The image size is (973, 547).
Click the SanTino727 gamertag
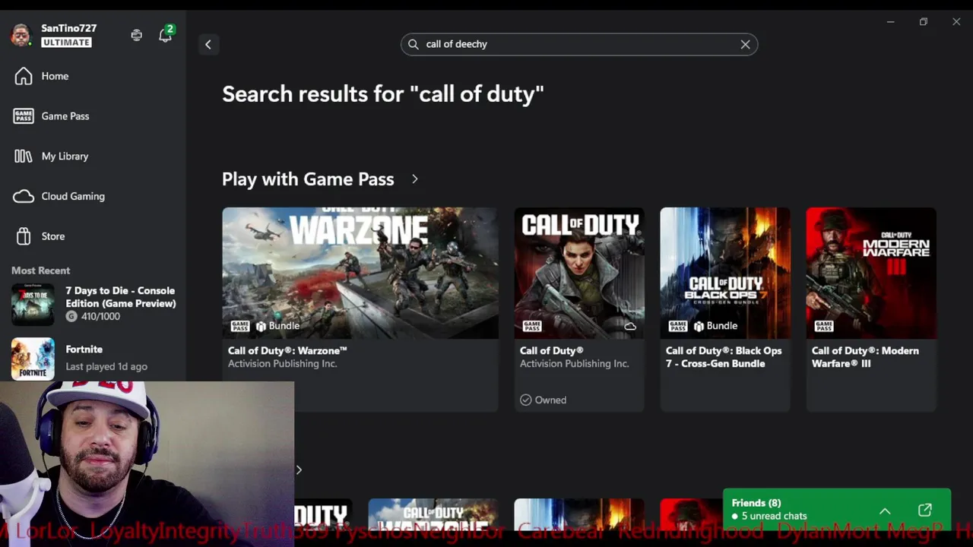tap(68, 28)
